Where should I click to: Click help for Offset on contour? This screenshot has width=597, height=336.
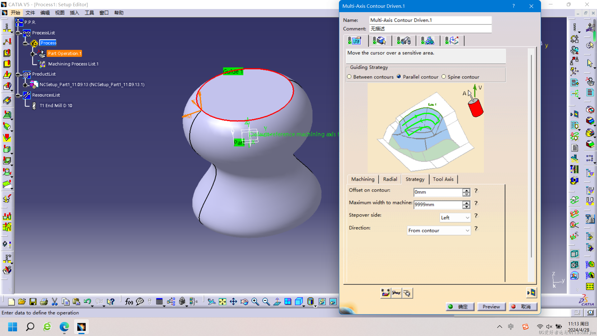pos(476,191)
